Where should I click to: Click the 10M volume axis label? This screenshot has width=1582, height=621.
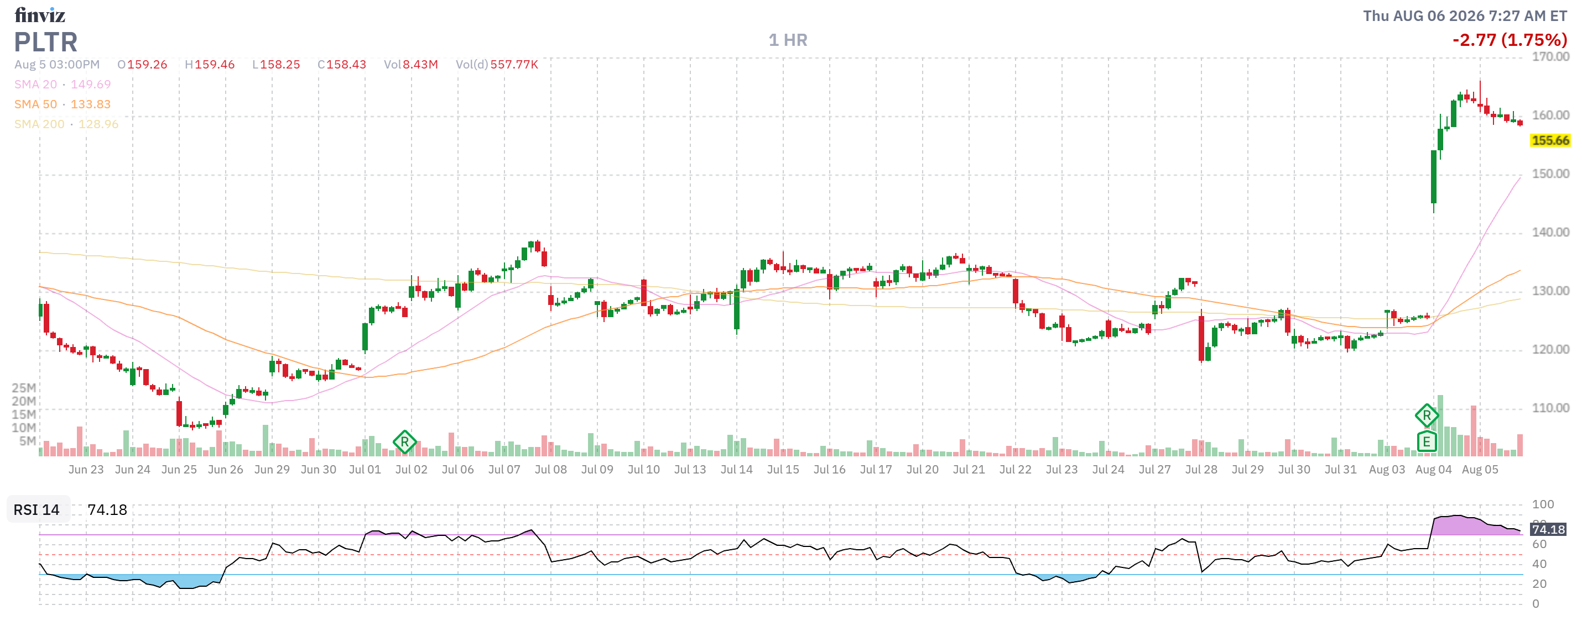24,428
